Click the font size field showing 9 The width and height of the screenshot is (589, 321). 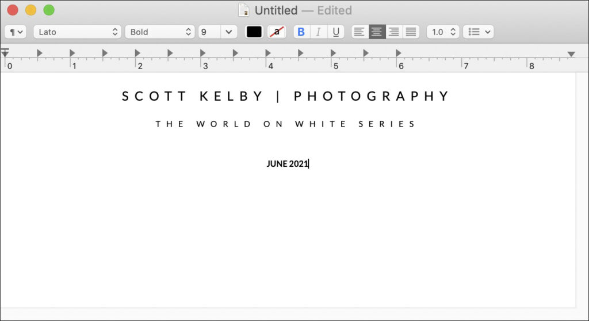[209, 32]
